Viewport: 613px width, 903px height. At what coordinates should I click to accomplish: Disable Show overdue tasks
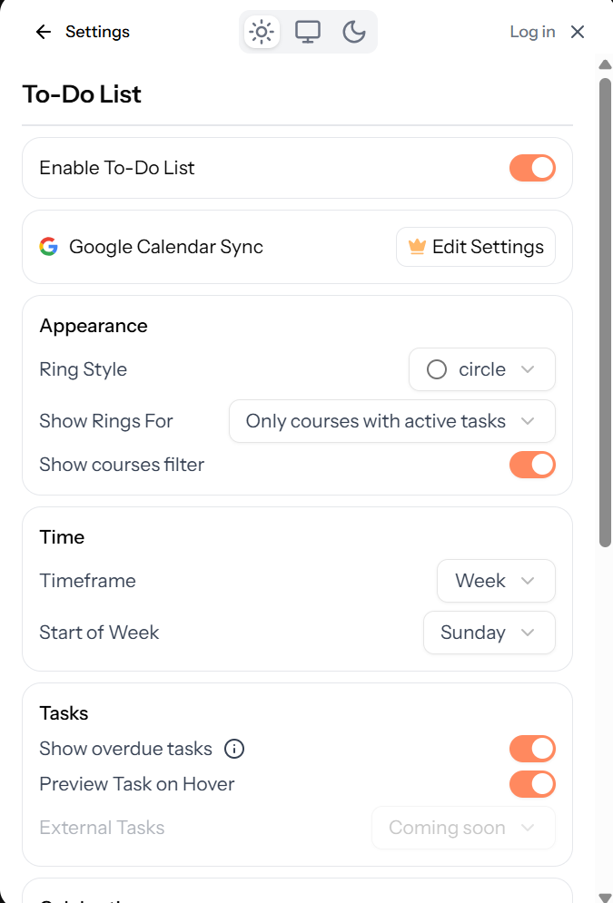[x=532, y=749]
